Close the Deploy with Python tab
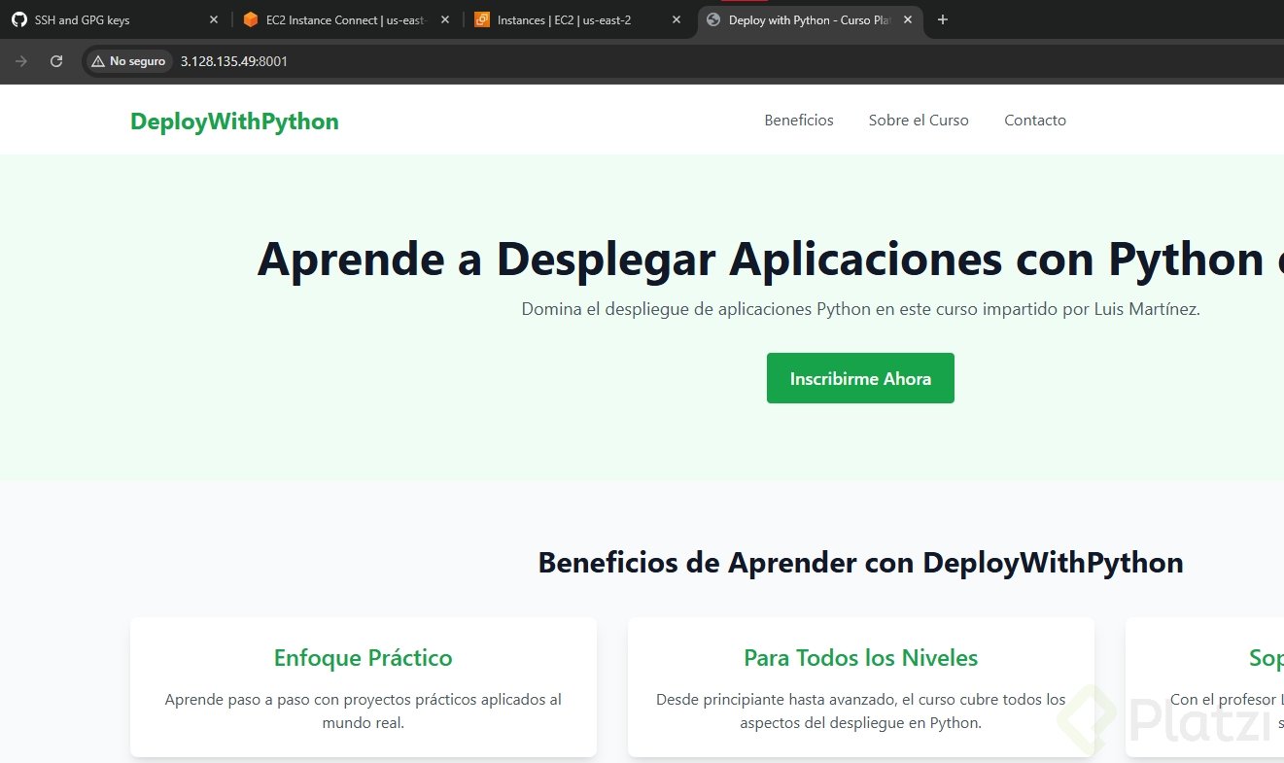Image resolution: width=1284 pixels, height=763 pixels. 908,19
